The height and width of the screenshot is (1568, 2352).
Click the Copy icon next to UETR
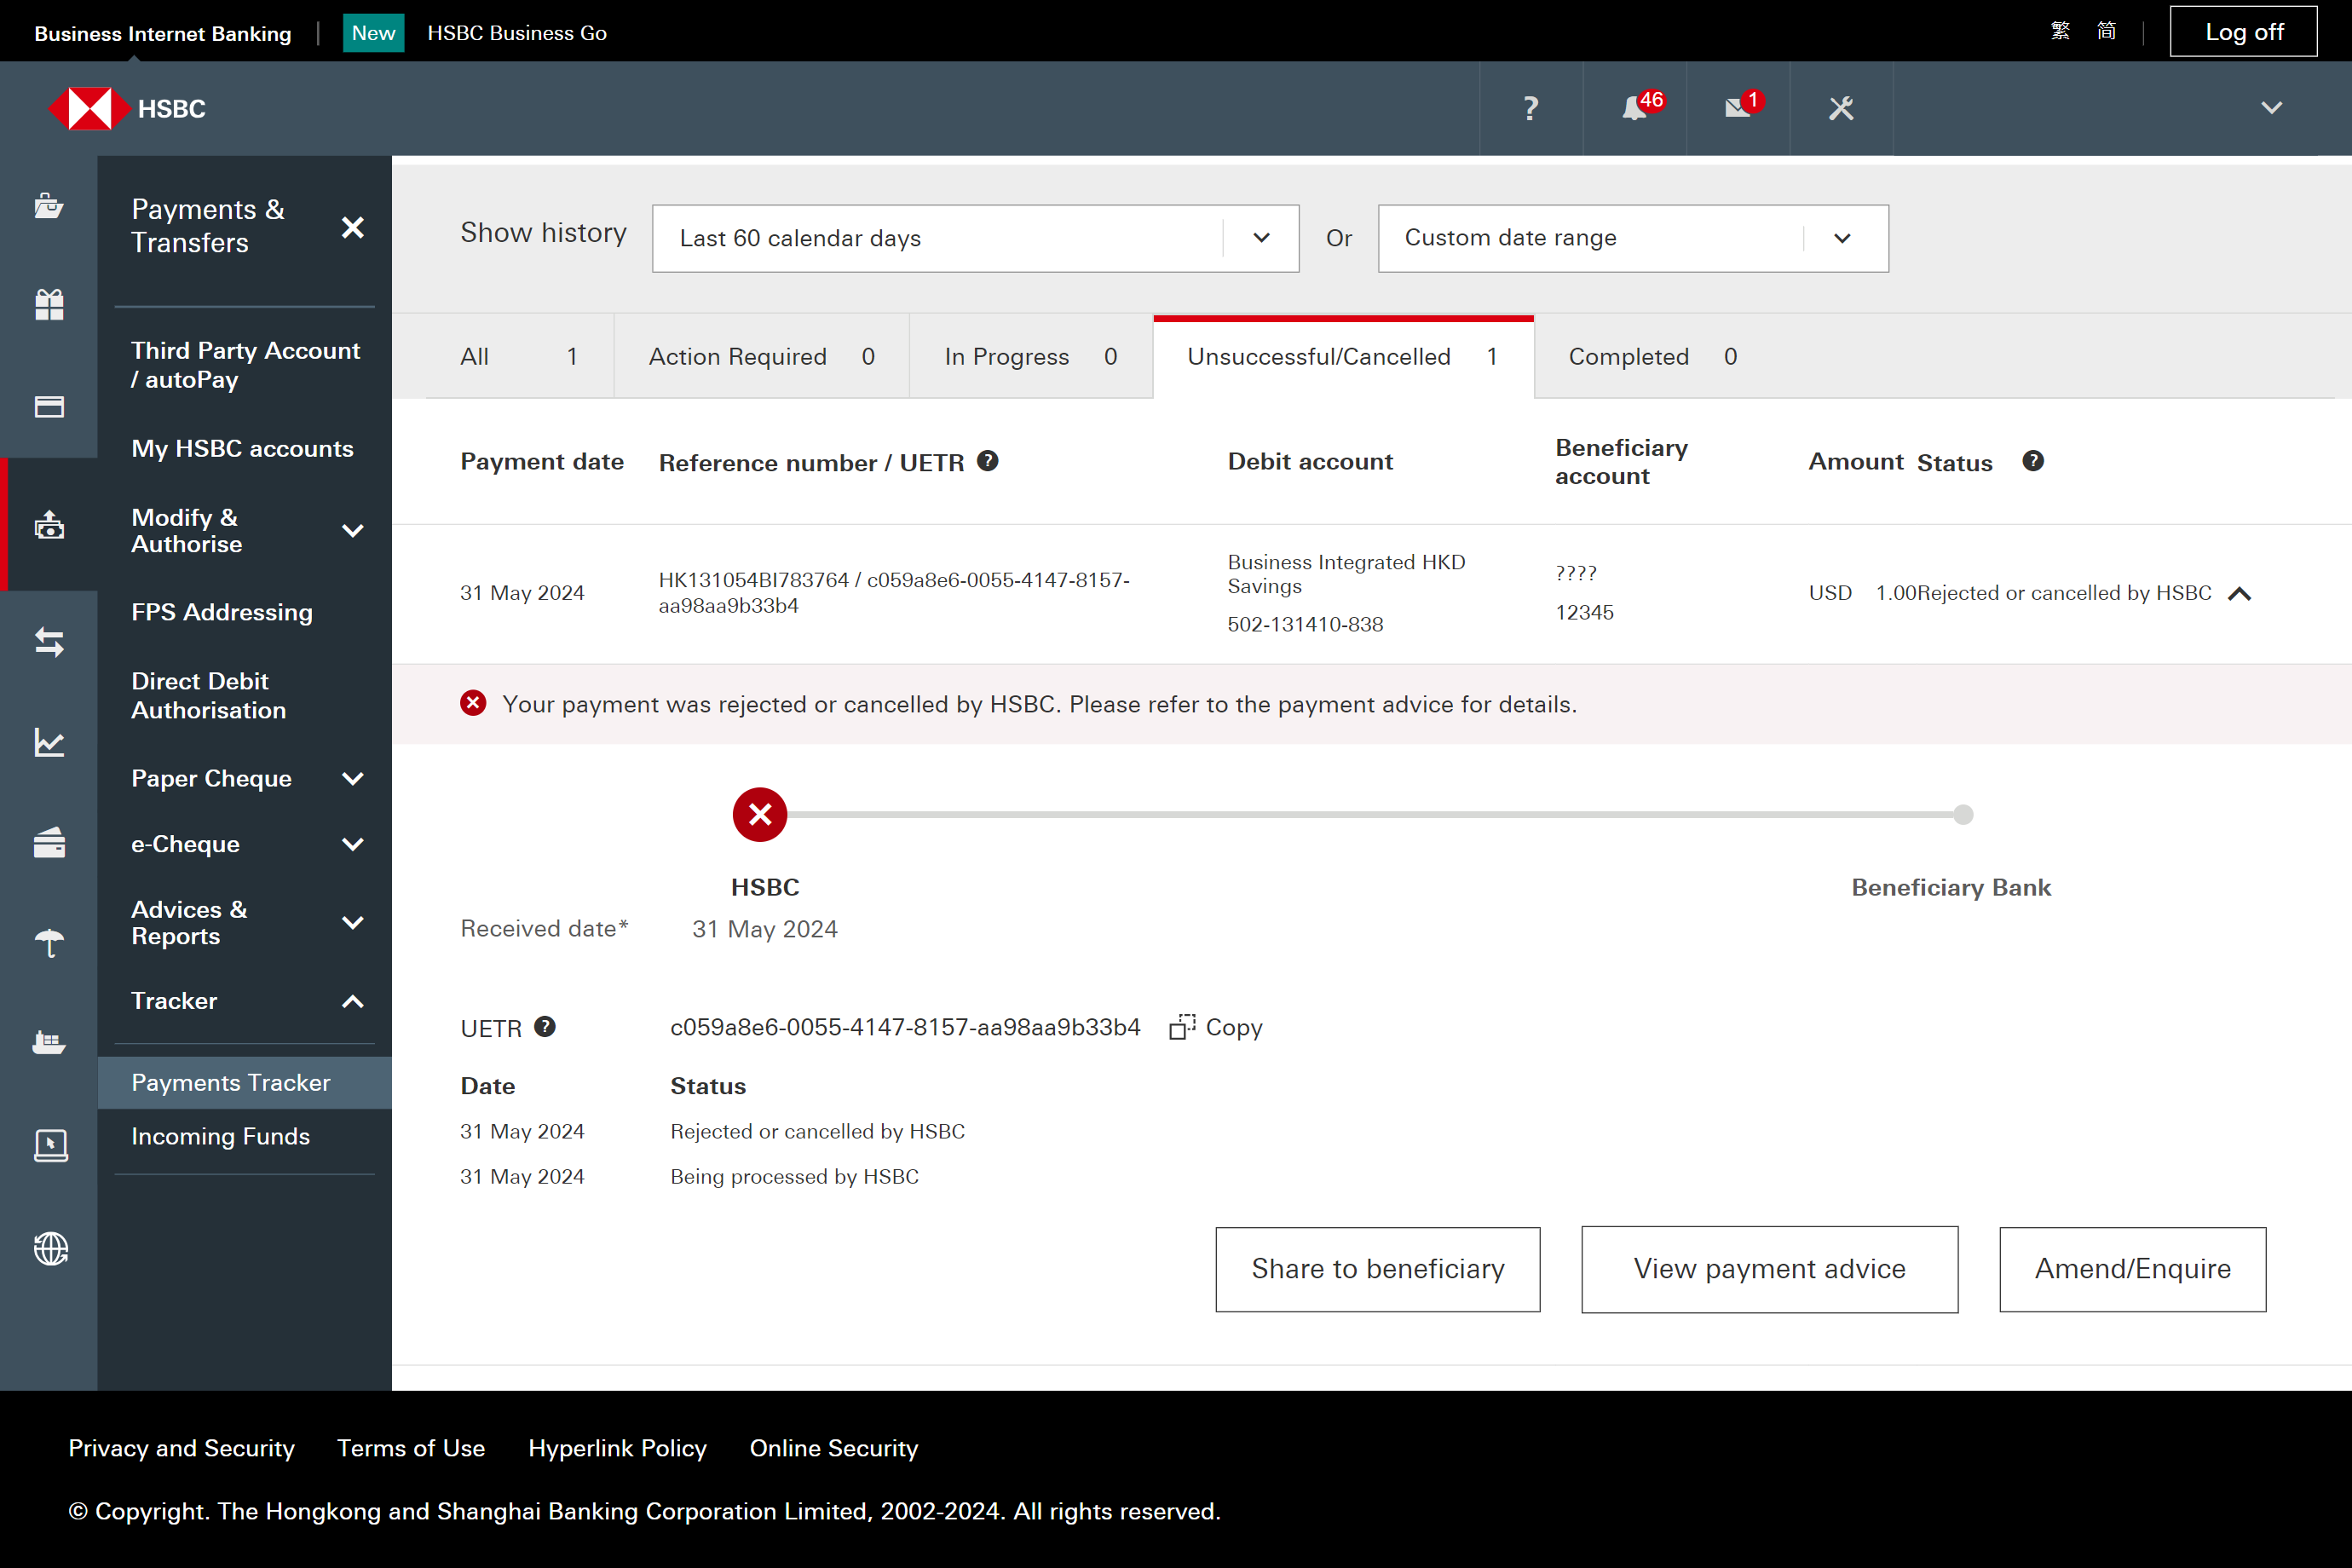coord(1182,1027)
